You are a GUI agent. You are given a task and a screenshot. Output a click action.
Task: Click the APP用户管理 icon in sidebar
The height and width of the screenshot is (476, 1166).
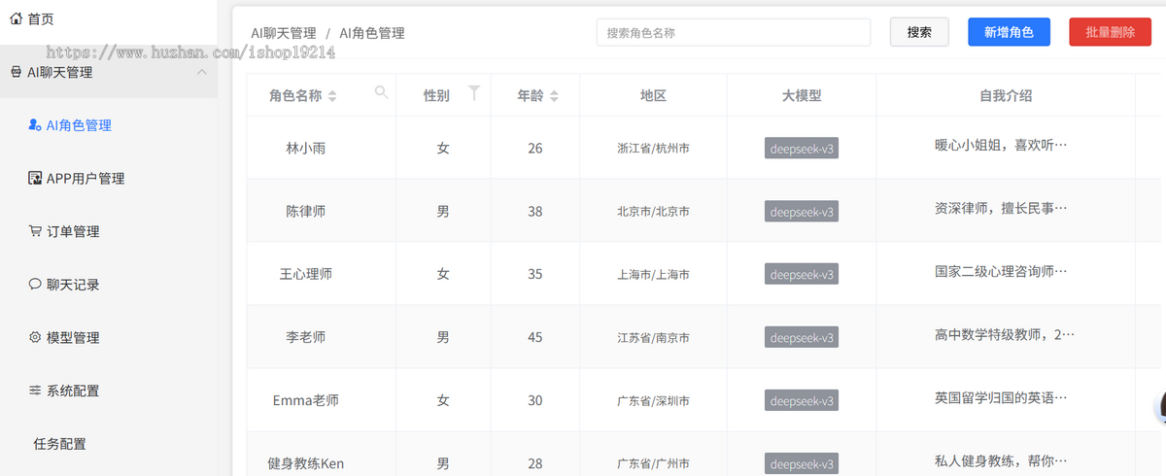(x=36, y=178)
